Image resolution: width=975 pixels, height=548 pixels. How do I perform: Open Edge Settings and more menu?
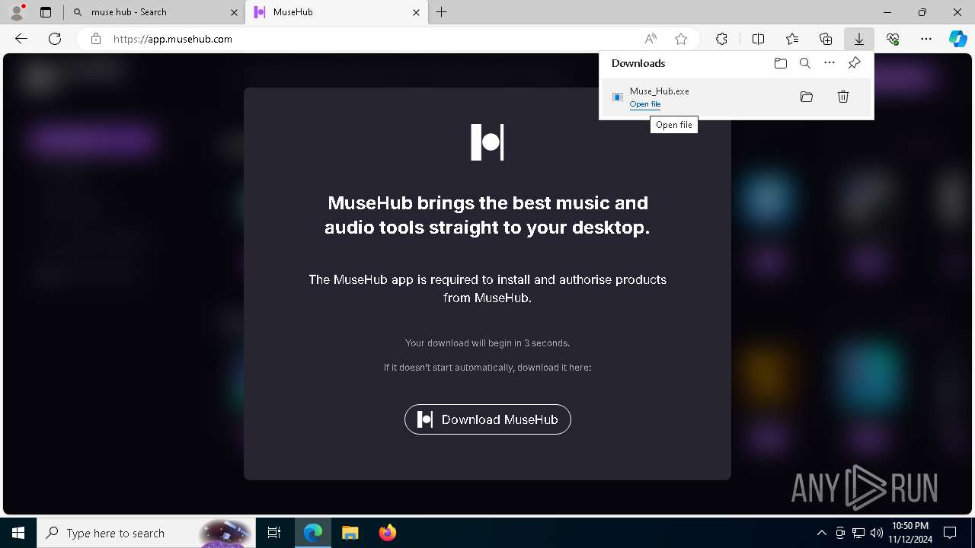click(x=926, y=39)
